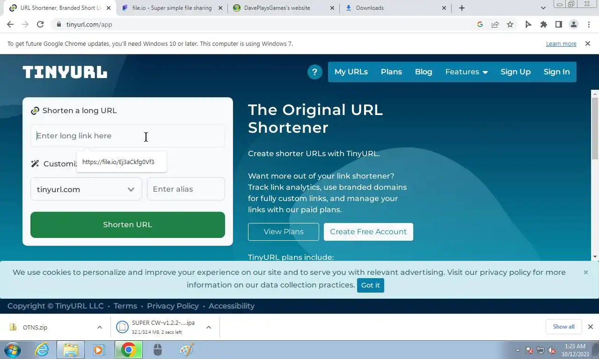
Task: Close the downloads bar
Action: coord(590,327)
